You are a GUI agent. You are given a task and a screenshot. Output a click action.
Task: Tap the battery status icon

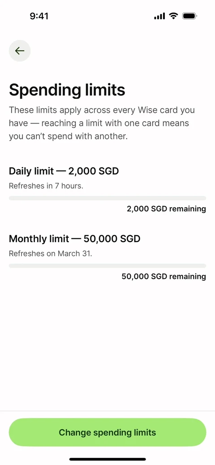[190, 16]
